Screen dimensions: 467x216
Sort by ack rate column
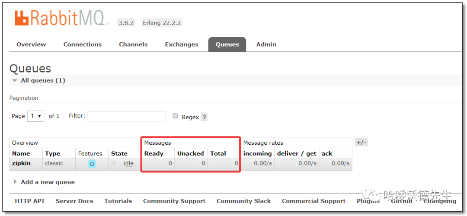coord(327,153)
